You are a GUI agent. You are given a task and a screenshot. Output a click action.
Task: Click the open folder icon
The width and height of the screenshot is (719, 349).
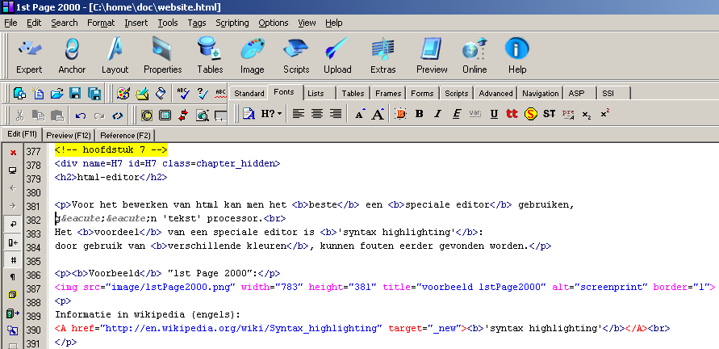pos(56,94)
